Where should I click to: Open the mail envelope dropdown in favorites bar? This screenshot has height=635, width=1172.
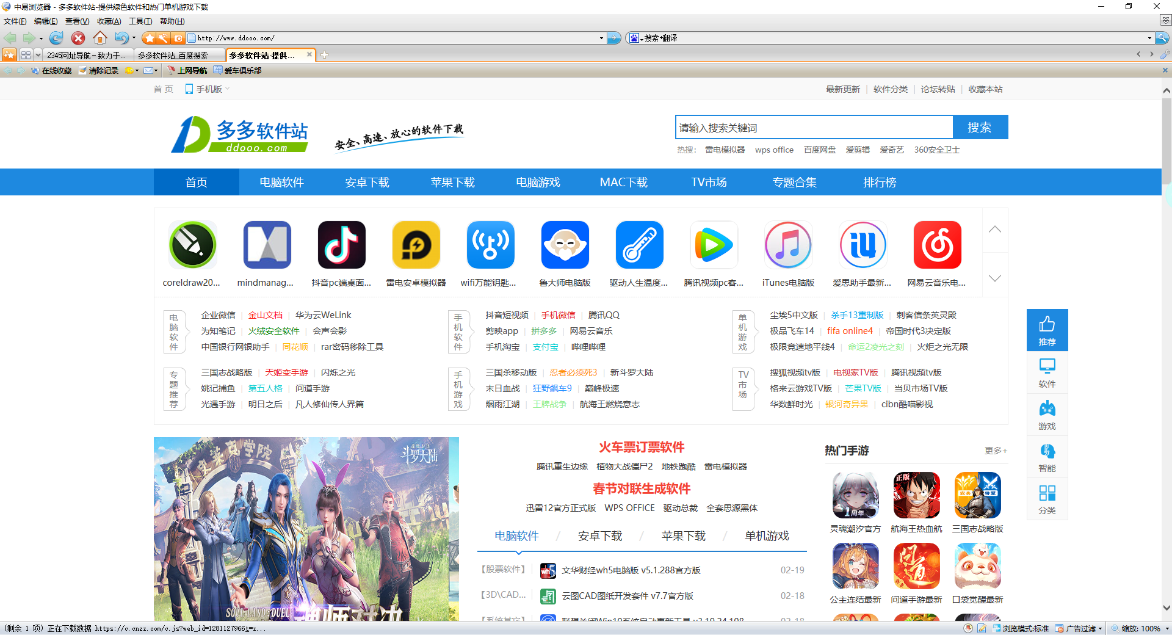pyautogui.click(x=151, y=71)
